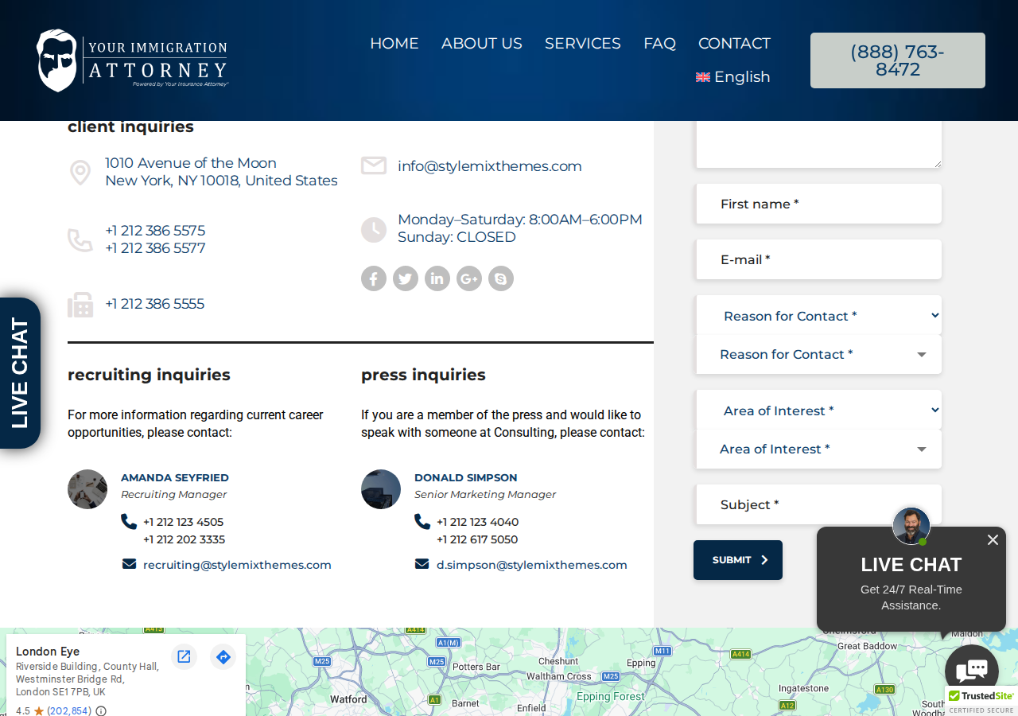Open the FAQ menu item
This screenshot has height=716, width=1018.
tap(660, 44)
